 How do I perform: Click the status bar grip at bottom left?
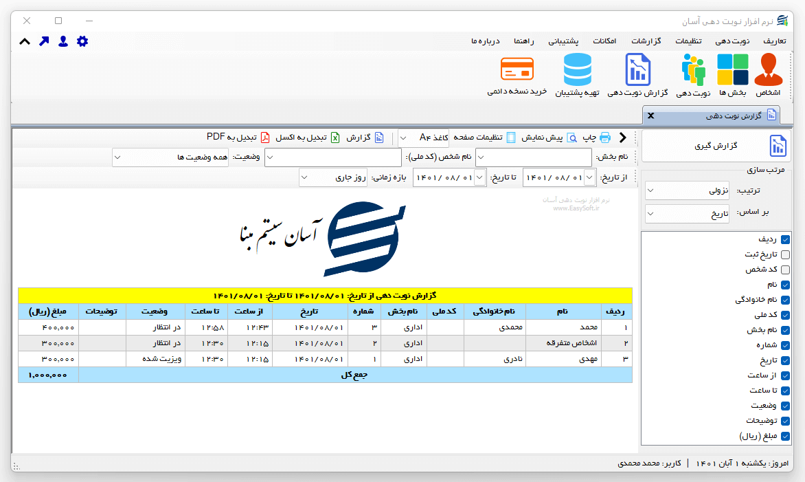point(16,466)
